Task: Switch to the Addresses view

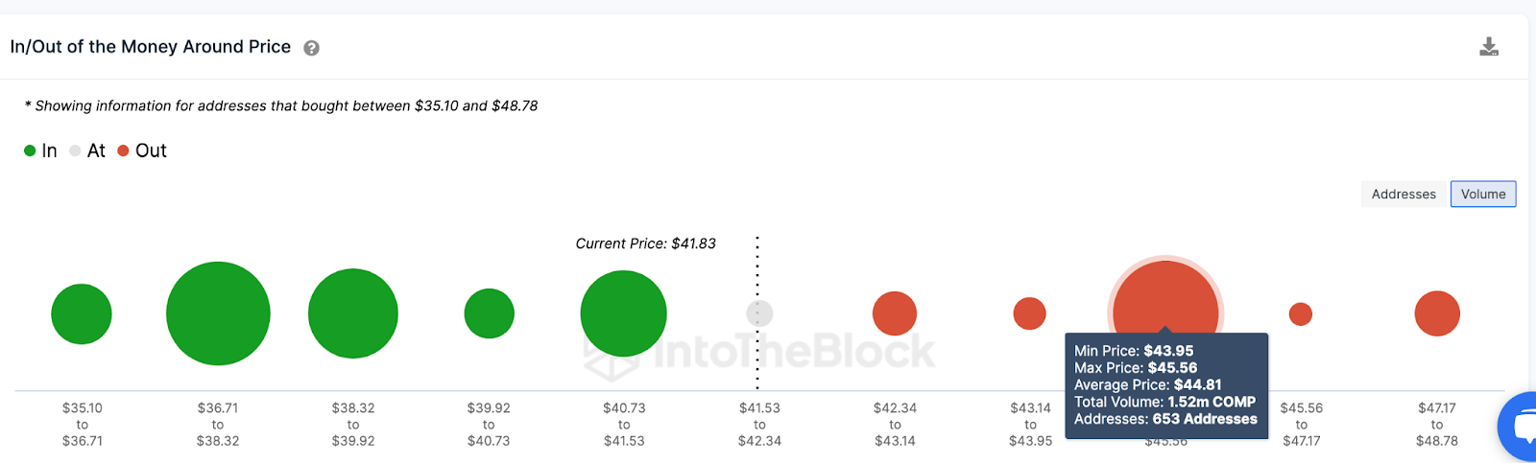Action: (x=1404, y=194)
